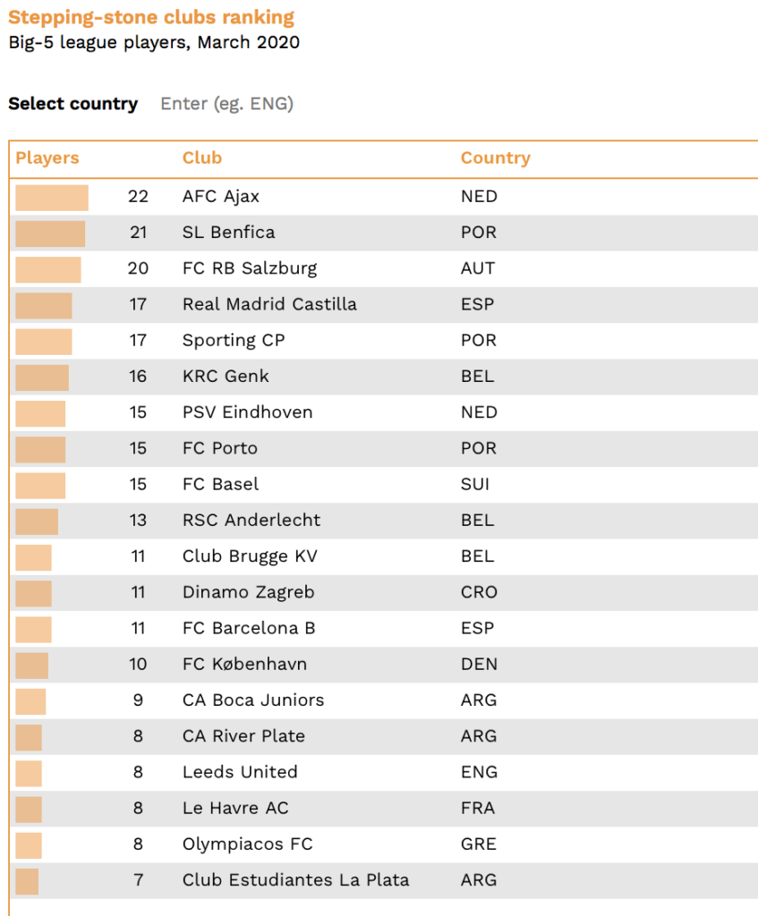Image resolution: width=758 pixels, height=916 pixels.
Task: Click the Leeds United club name
Action: click(x=240, y=772)
